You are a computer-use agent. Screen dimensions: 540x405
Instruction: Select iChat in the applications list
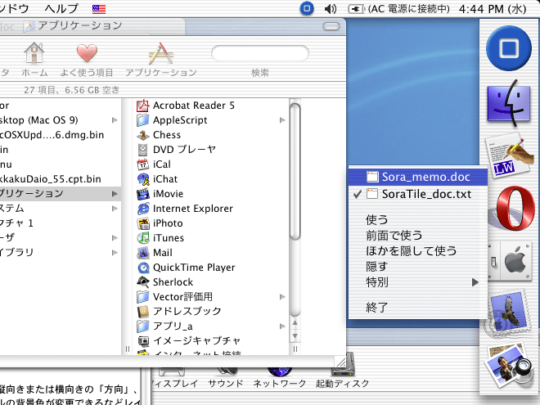pyautogui.click(x=157, y=179)
